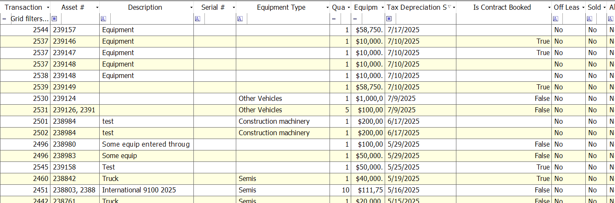Image resolution: width=615 pixels, height=203 pixels.
Task: Click the Sold column filter condition icon
Action: point(590,19)
